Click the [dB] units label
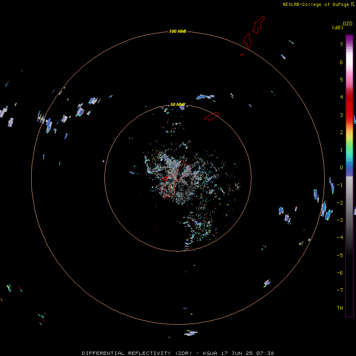Viewport: 356px width, 356px height. click(x=338, y=27)
